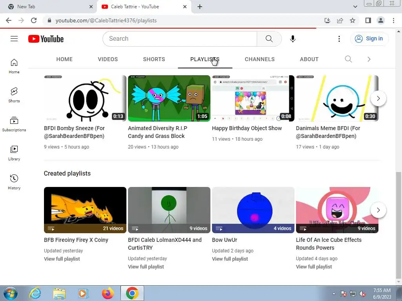This screenshot has width=402, height=301.
Task: Open the BFDI Bomby Sneeze video title
Action: 74,132
